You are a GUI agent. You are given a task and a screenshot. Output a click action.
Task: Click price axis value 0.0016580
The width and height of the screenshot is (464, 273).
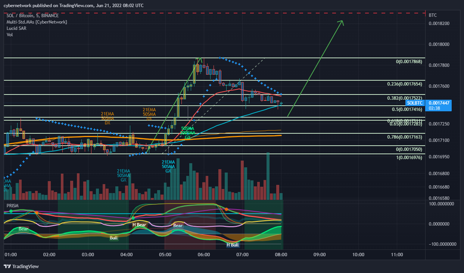click(439, 198)
